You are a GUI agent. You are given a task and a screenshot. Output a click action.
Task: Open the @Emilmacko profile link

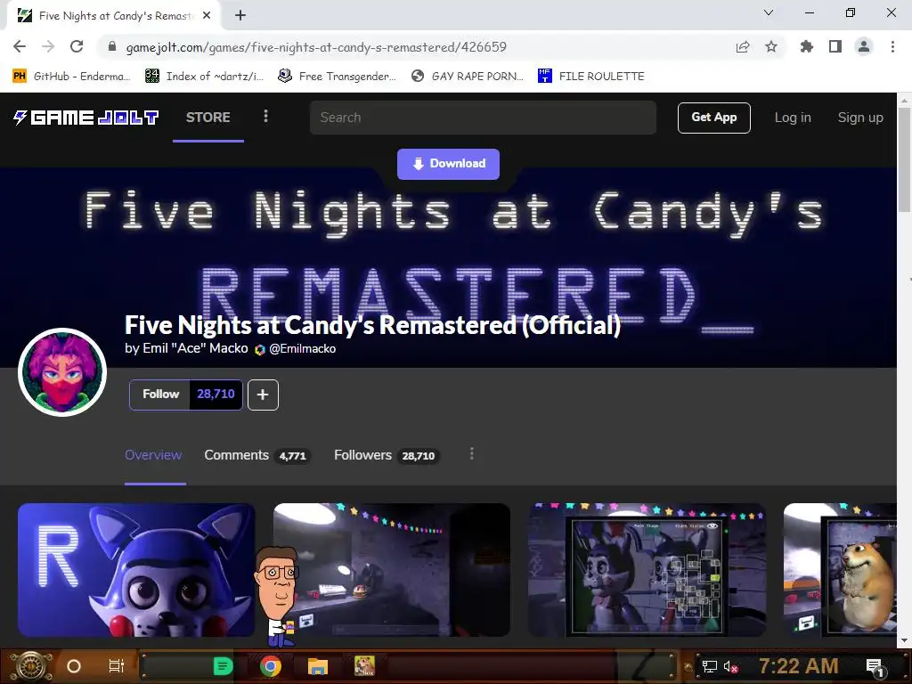pyautogui.click(x=303, y=349)
